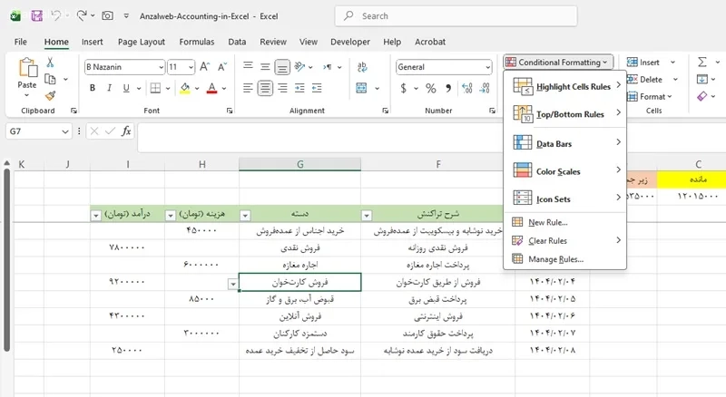Click Decrease Indent icon
The width and height of the screenshot is (726, 397).
(299, 88)
